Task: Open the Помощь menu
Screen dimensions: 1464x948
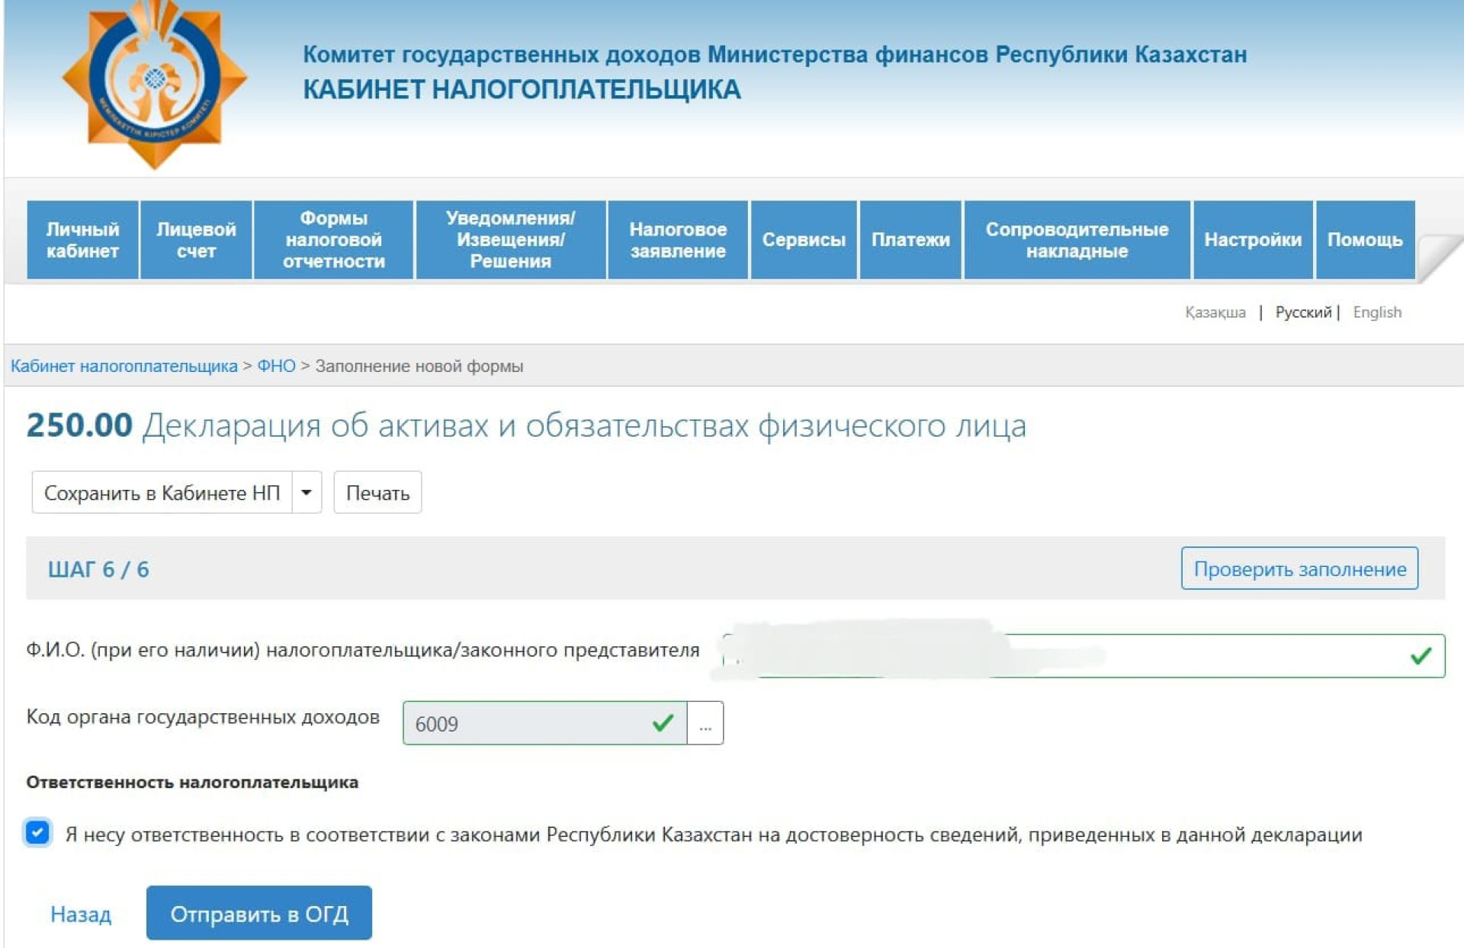Action: (1365, 240)
